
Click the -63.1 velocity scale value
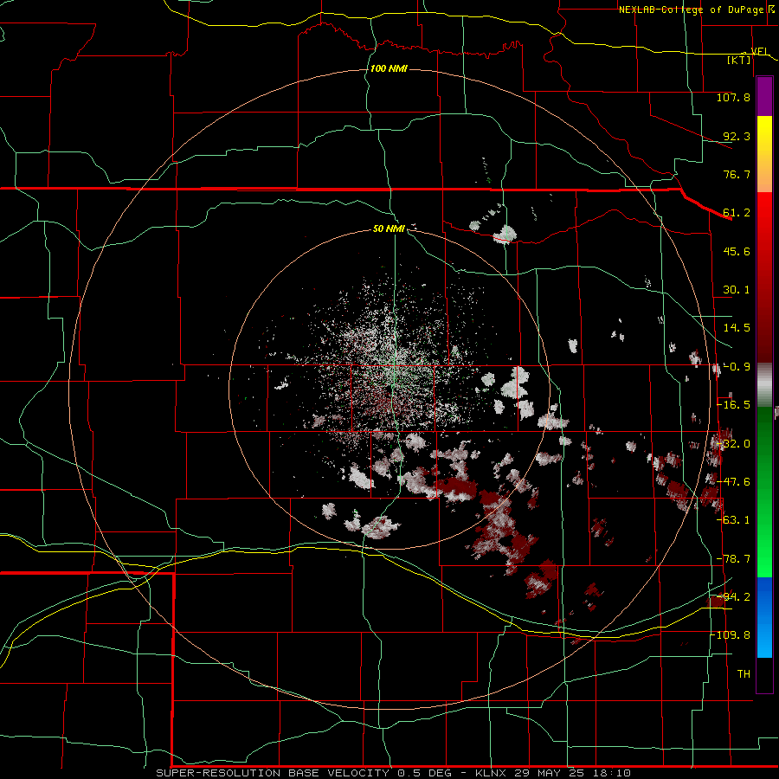[x=733, y=520]
